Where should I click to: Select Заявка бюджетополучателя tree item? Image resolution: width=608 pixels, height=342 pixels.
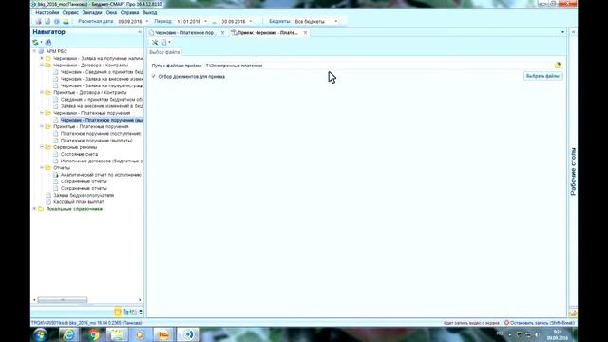(x=84, y=195)
